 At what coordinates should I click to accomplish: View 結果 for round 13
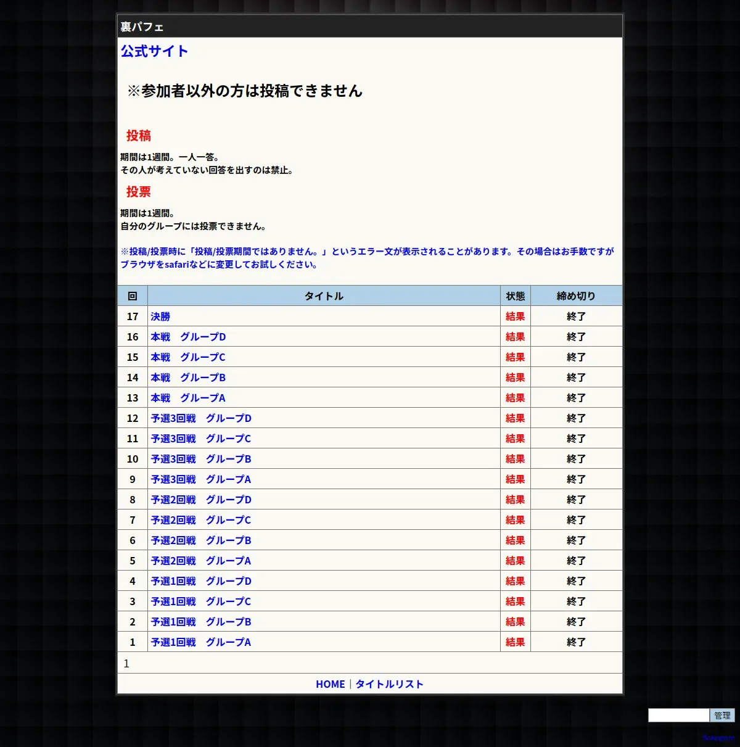[x=516, y=398]
